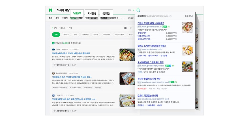Image resolution: width=234 pixels, height=120 pixels.
Task: Select the 블로그 source filter
Action: click(62, 28)
